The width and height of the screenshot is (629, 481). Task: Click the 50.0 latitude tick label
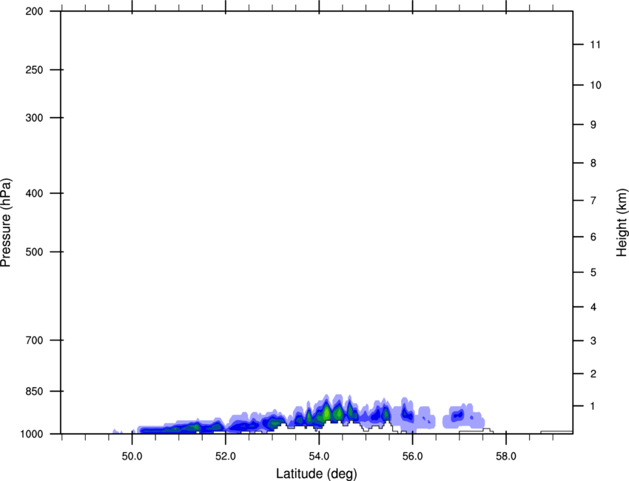point(132,457)
